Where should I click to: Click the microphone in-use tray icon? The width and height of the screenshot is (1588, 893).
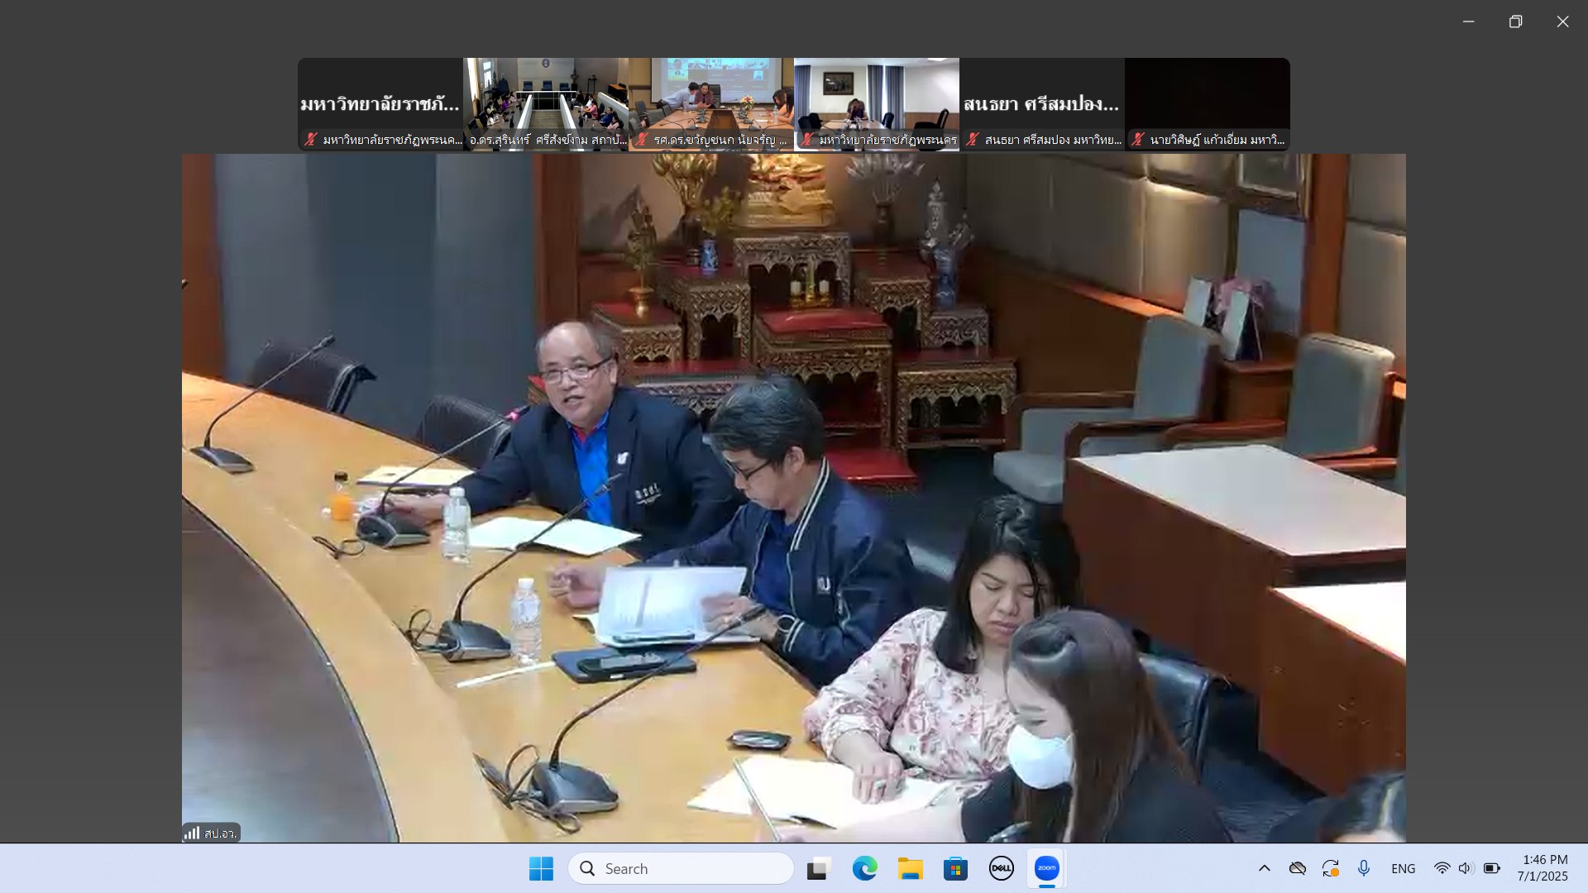tap(1363, 868)
